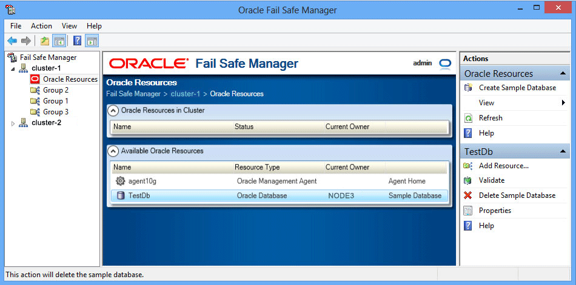
Task: Collapse the TestDb actions group
Action: (x=563, y=151)
